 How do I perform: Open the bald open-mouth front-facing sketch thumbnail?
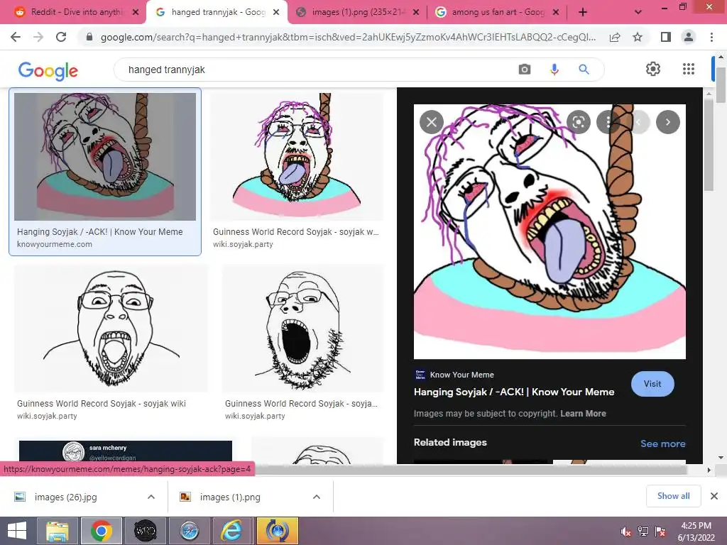(x=111, y=328)
